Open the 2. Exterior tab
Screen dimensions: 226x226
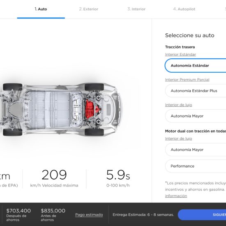(88, 9)
